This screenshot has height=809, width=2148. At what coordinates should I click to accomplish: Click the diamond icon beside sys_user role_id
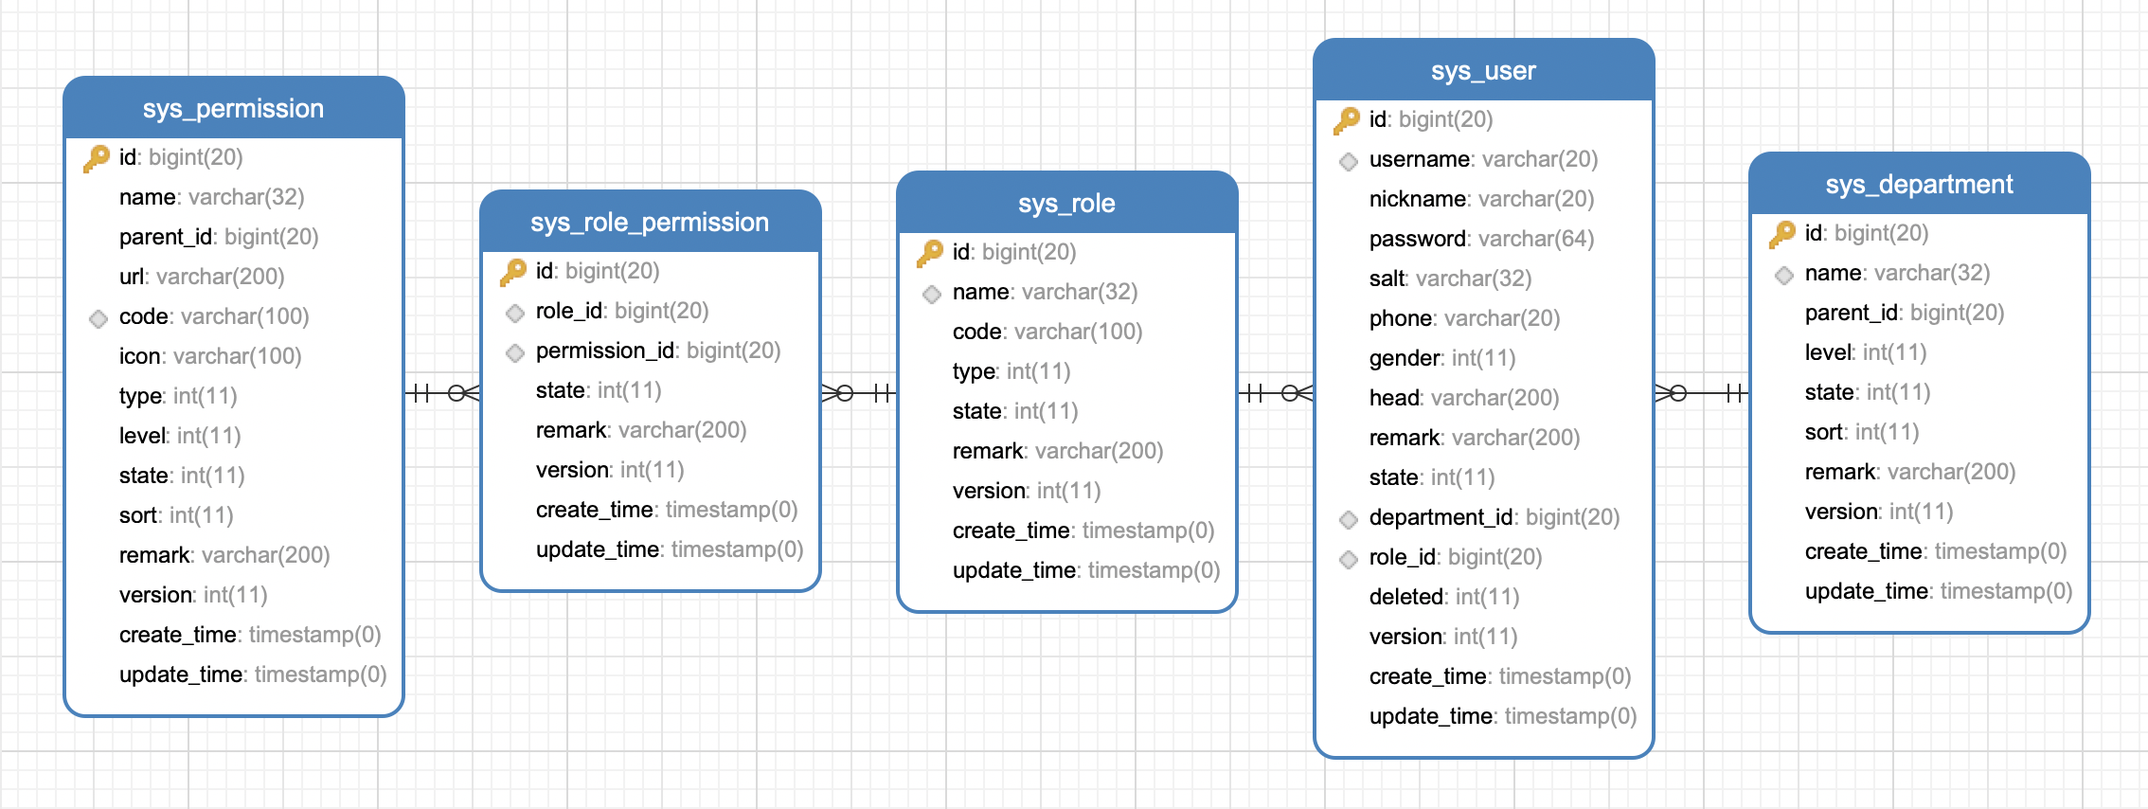[x=1349, y=559]
